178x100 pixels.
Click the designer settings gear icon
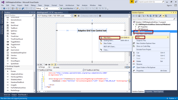tap(100, 16)
